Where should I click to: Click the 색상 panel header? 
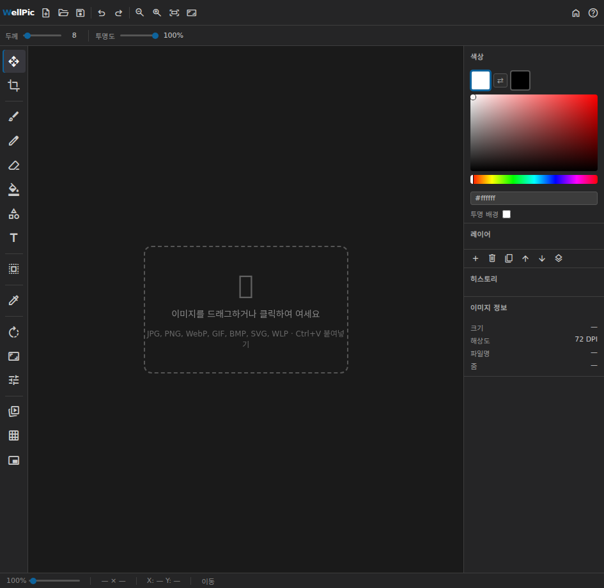point(477,57)
